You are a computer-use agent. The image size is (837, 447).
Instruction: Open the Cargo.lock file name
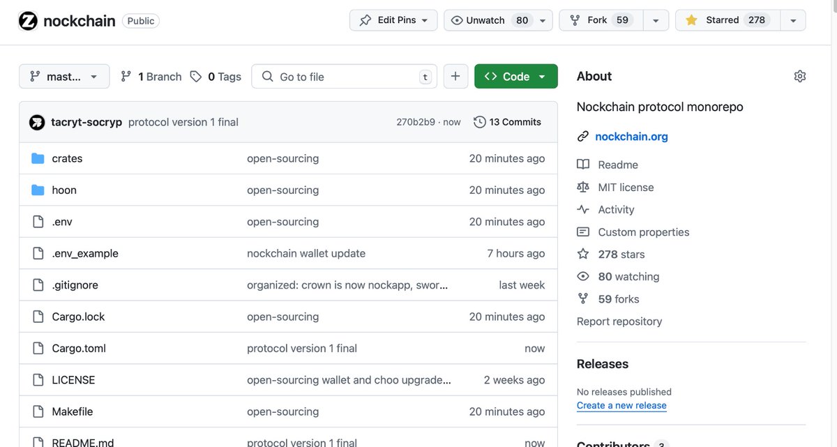(x=78, y=317)
